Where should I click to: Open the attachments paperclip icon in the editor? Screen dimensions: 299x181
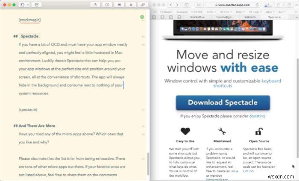[x=143, y=5]
